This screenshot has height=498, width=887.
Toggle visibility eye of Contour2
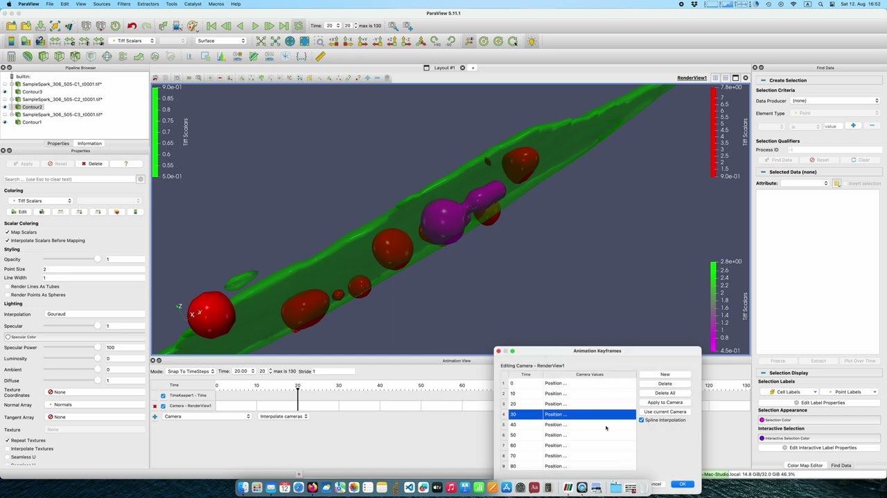pos(5,107)
